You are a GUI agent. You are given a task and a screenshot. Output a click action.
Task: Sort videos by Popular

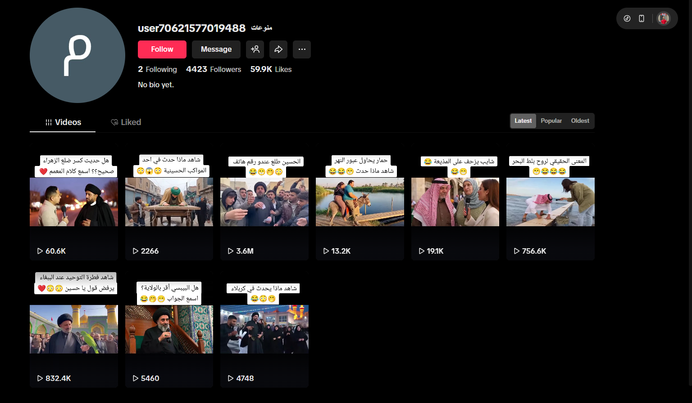pos(551,121)
